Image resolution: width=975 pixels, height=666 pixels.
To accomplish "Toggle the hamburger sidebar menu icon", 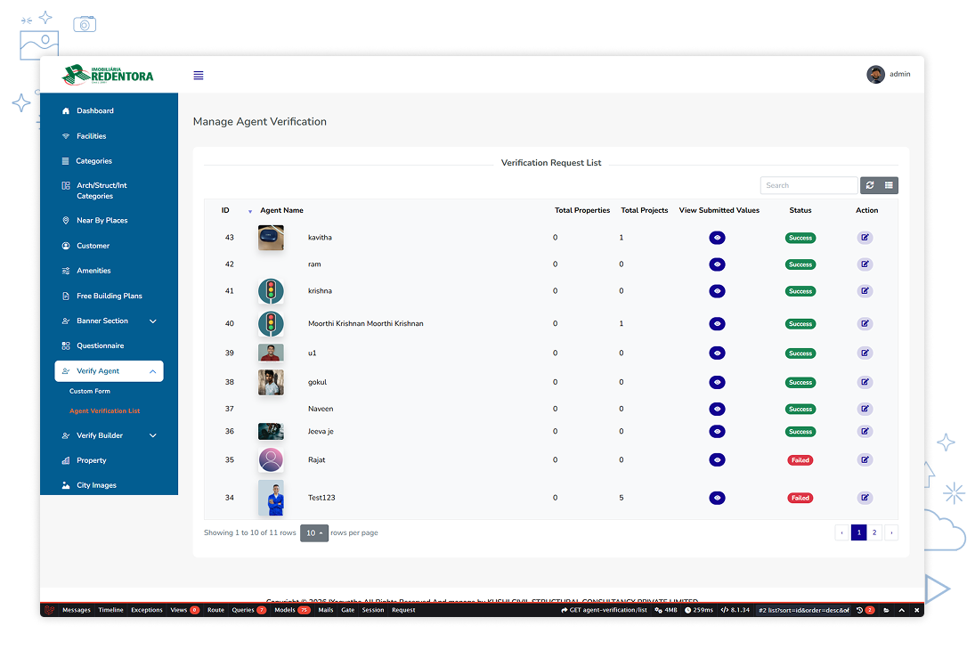I will click(199, 76).
